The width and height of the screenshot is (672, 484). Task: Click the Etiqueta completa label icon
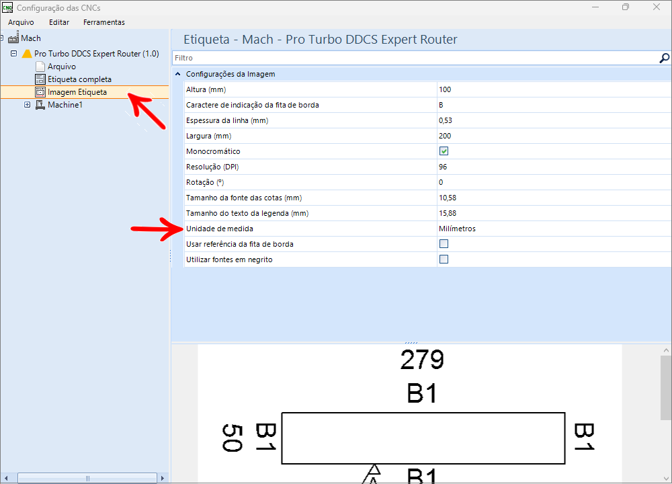tap(40, 79)
